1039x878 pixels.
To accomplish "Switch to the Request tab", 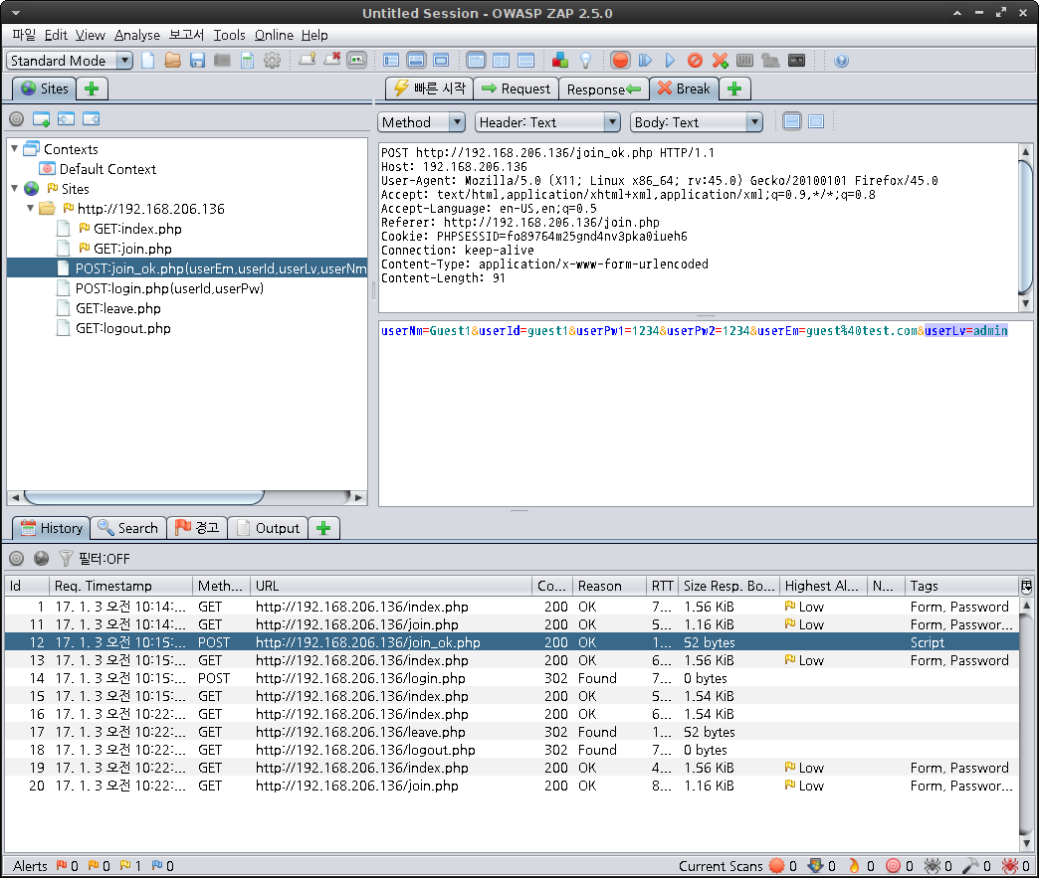I will click(517, 88).
